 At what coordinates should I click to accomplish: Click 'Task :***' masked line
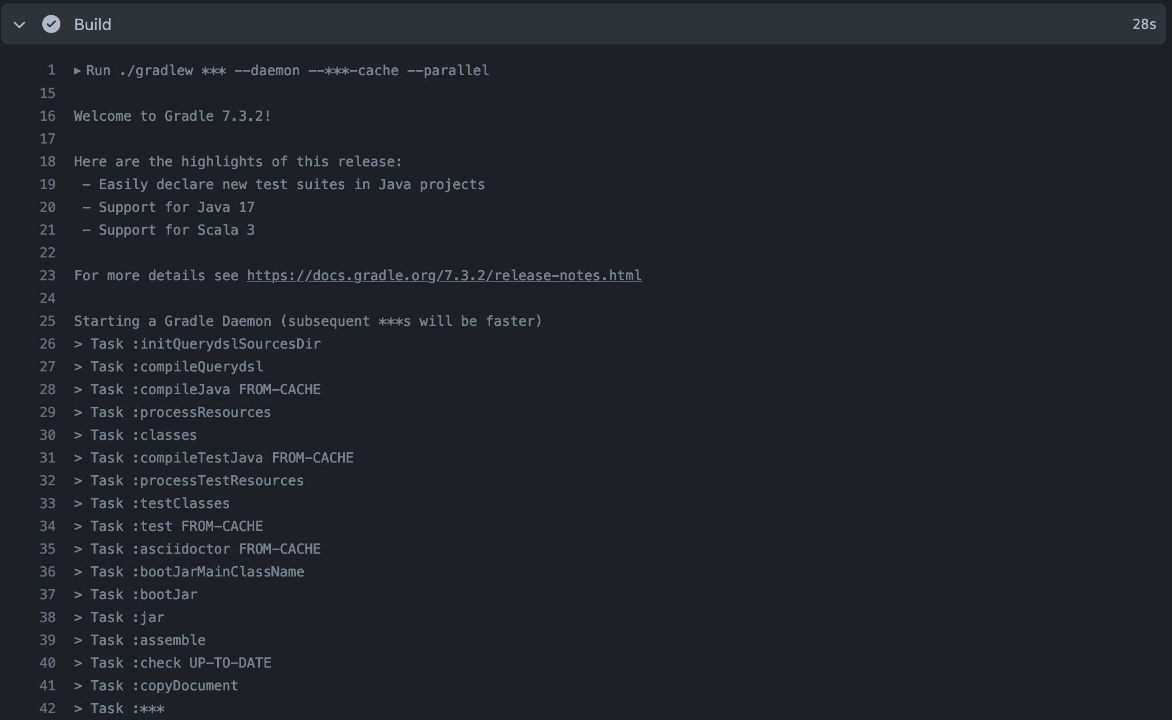[119, 709]
